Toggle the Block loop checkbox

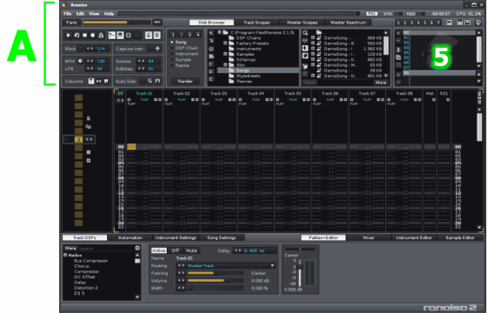pyautogui.click(x=80, y=49)
